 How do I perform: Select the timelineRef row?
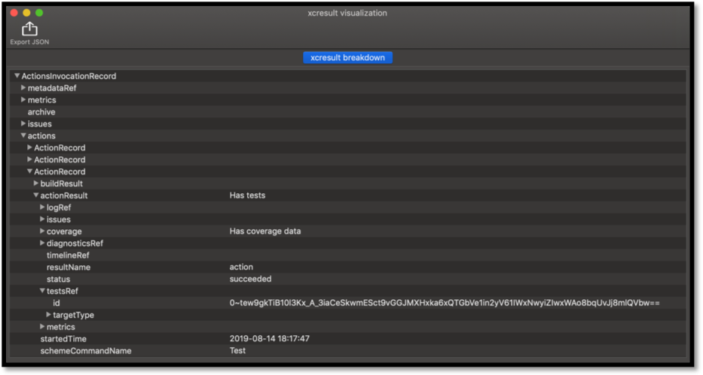(68, 256)
